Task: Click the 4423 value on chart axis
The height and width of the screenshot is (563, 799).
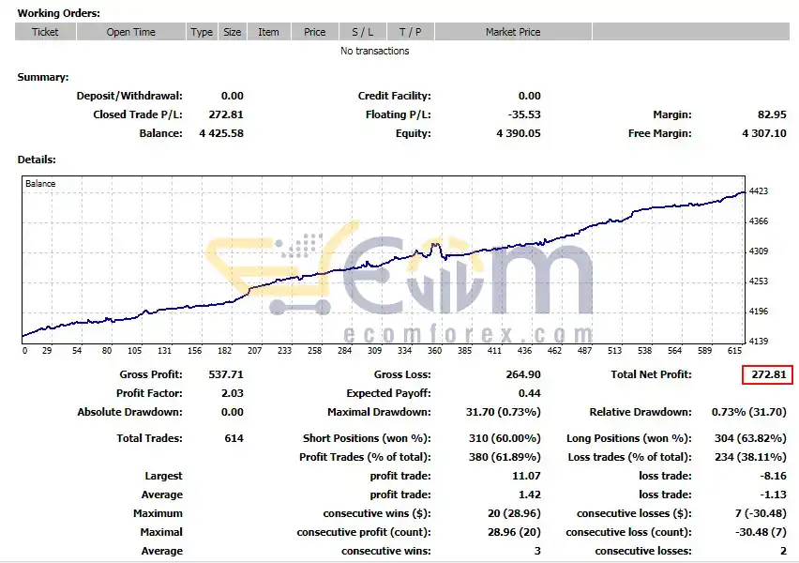Action: pyautogui.click(x=759, y=191)
